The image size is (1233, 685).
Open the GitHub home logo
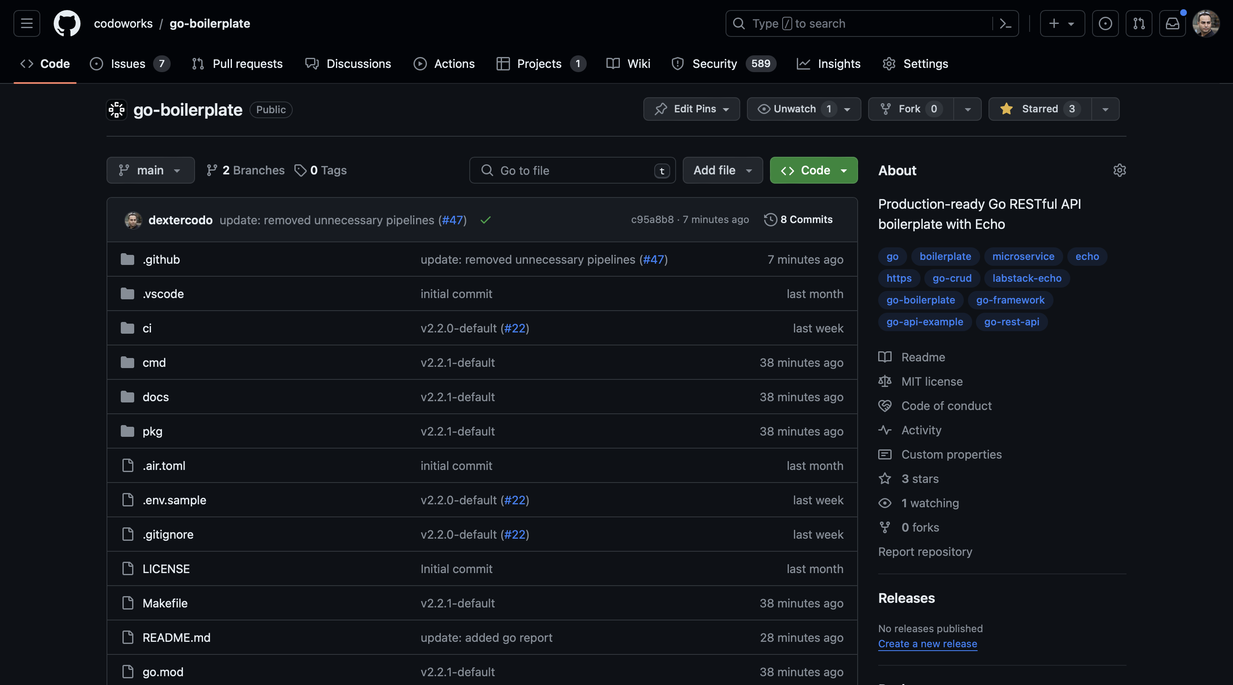pyautogui.click(x=67, y=23)
